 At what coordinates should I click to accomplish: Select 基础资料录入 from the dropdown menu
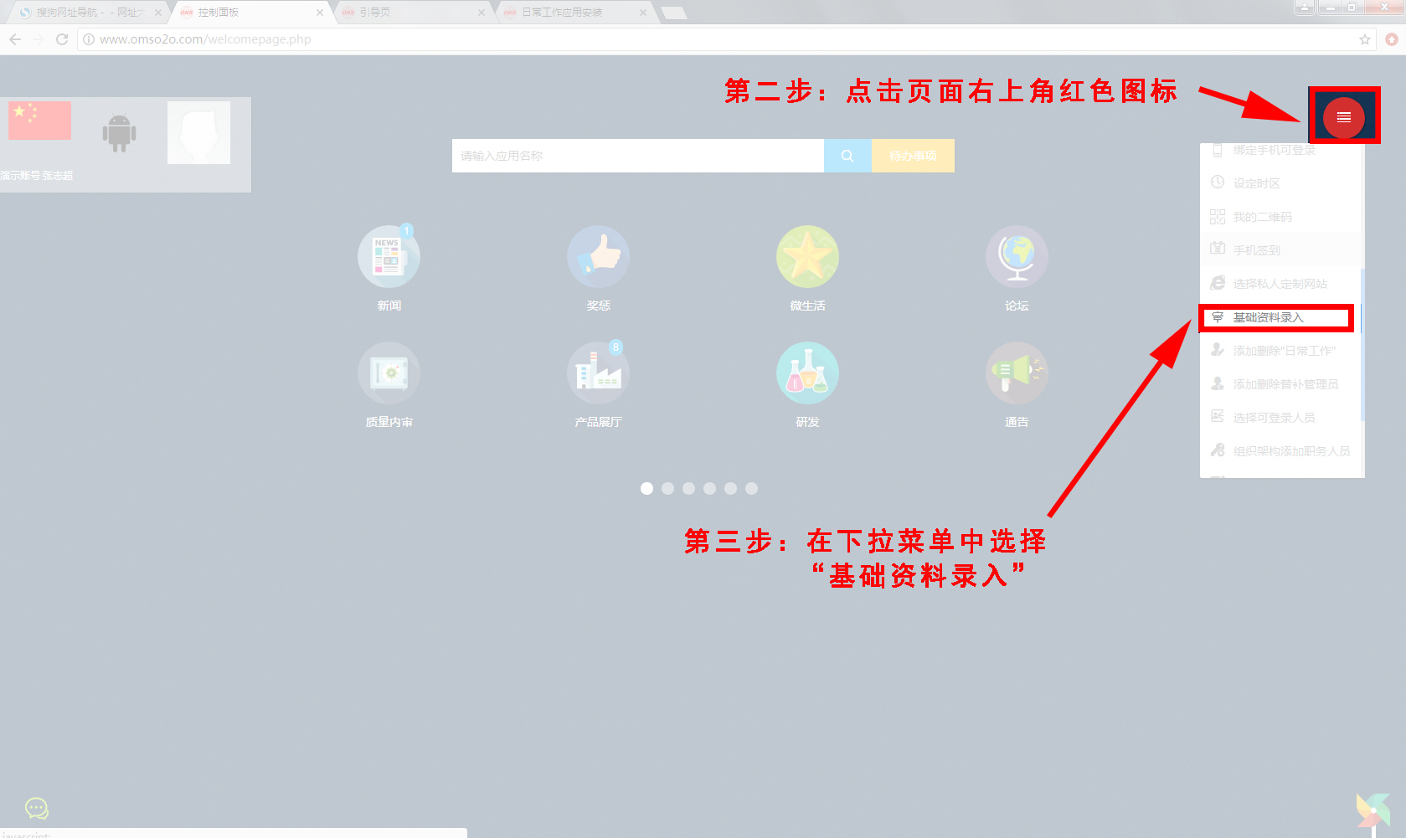(1268, 317)
